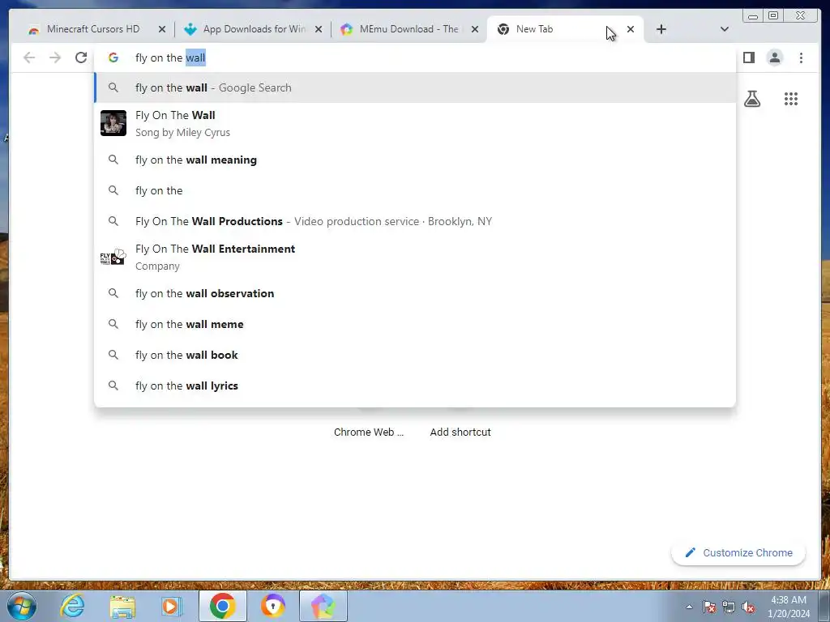Open the profile avatar icon

click(774, 58)
